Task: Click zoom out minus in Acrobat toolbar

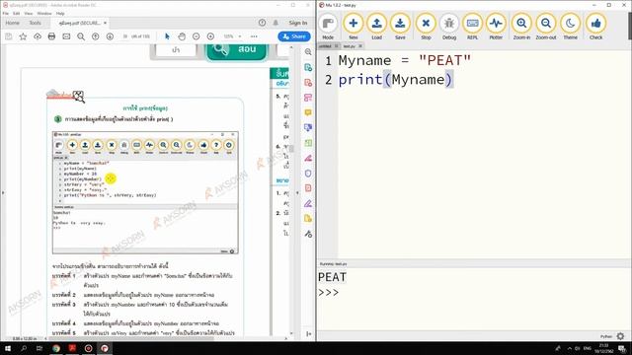Action: [196, 36]
